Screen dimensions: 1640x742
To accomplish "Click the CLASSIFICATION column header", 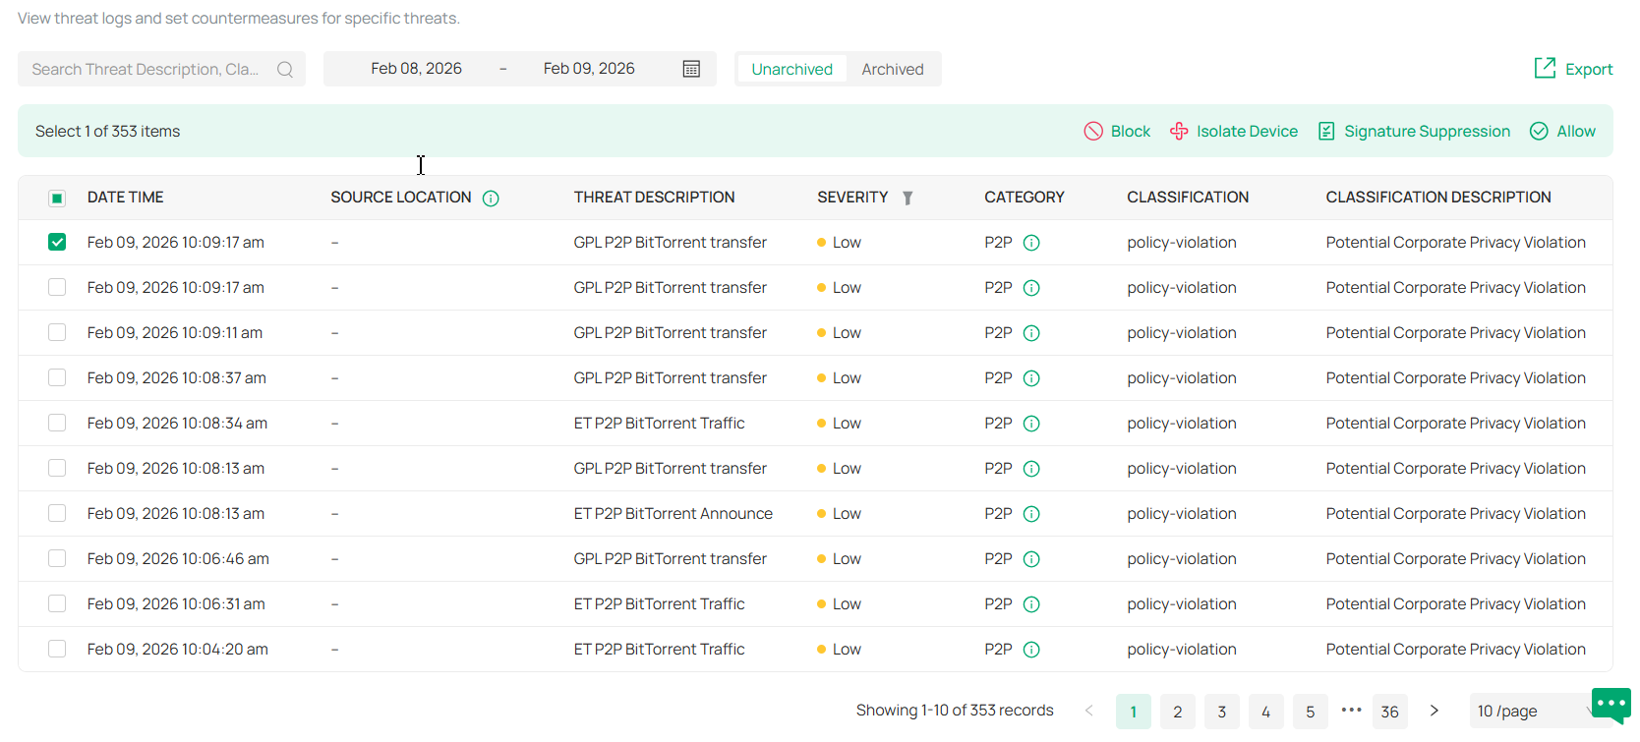I will pos(1188,198).
